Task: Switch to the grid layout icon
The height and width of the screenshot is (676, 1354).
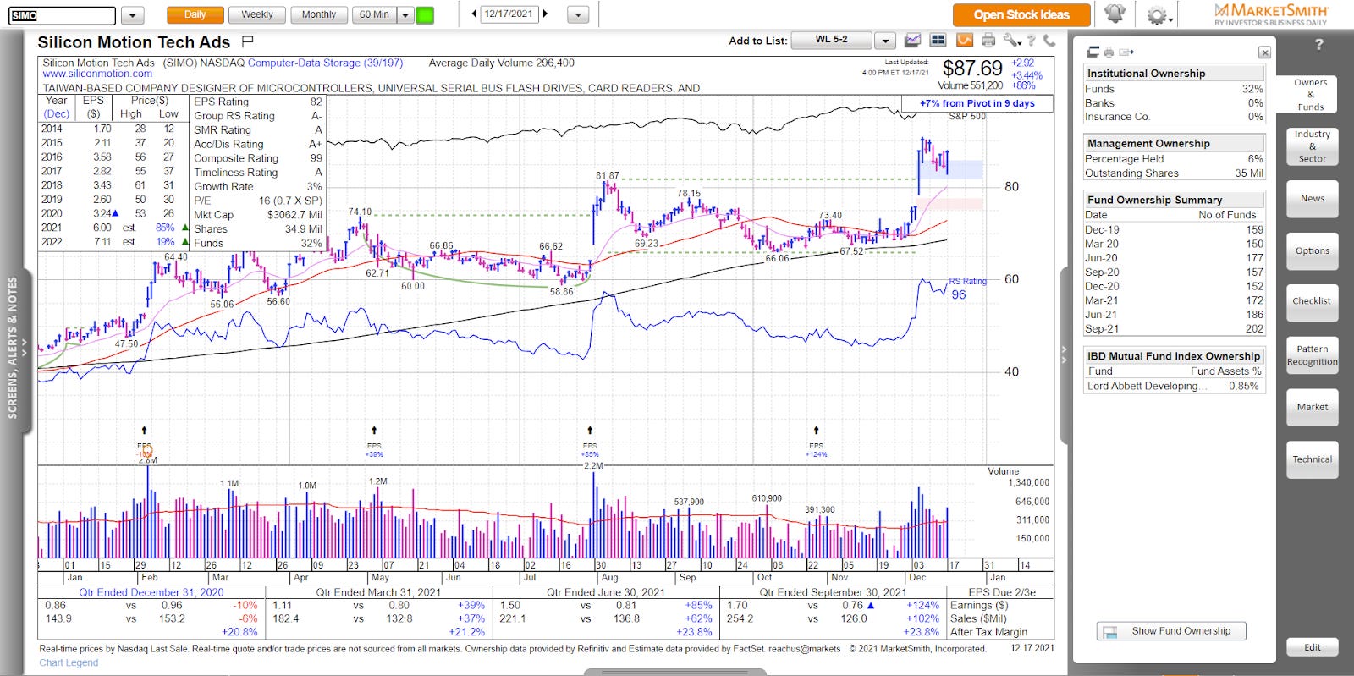Action: click(938, 40)
